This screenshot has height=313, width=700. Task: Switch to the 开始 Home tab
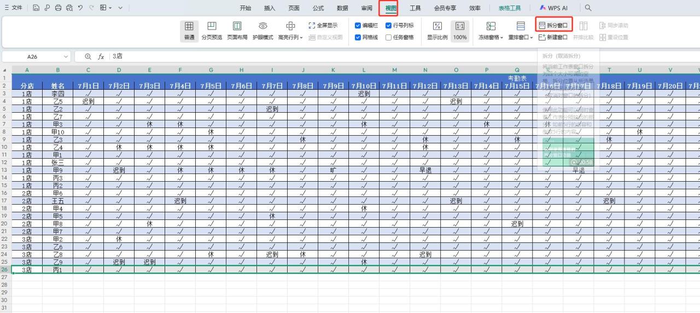246,8
